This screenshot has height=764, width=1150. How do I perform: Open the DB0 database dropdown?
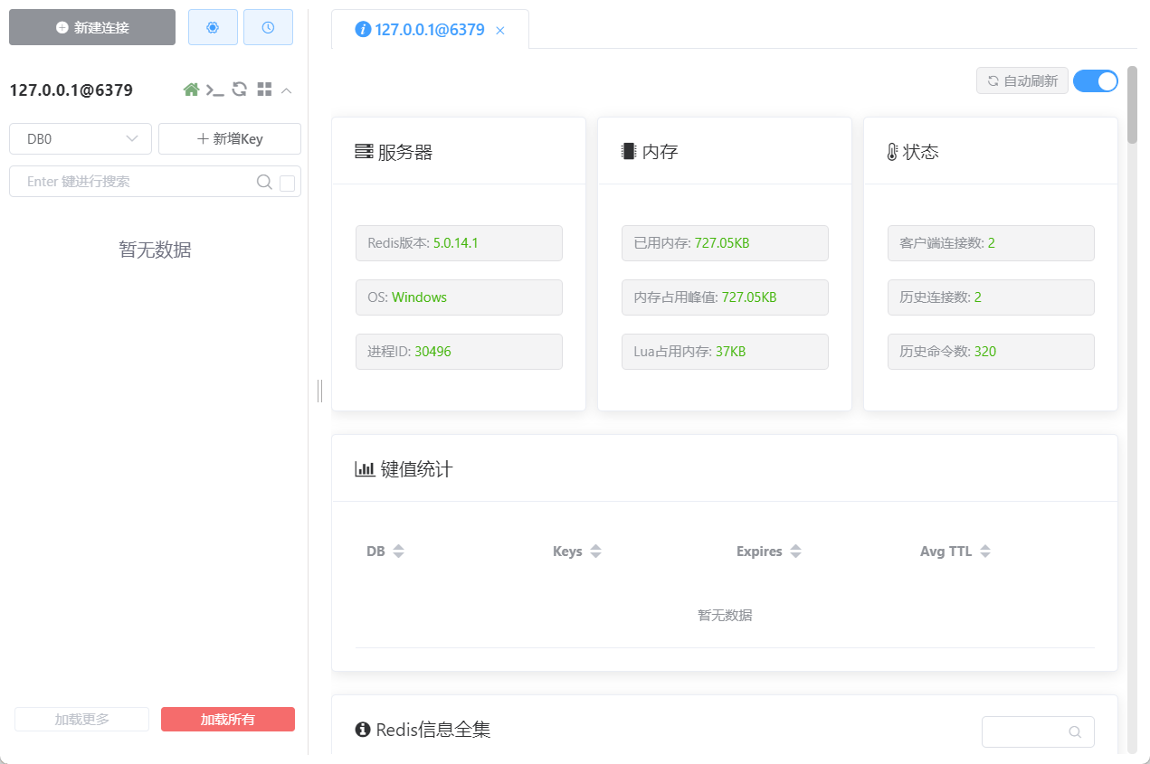click(81, 139)
